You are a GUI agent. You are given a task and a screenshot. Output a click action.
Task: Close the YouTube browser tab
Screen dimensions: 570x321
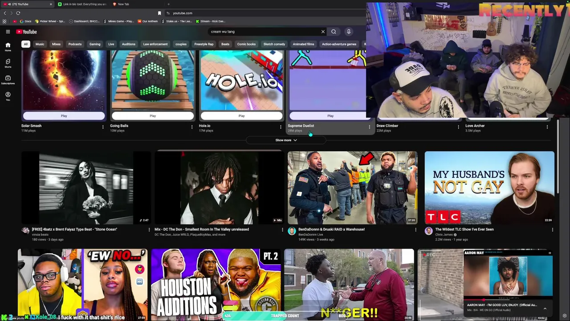pos(51,4)
